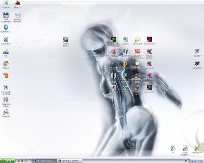Click the green Start button

(x=7, y=161)
